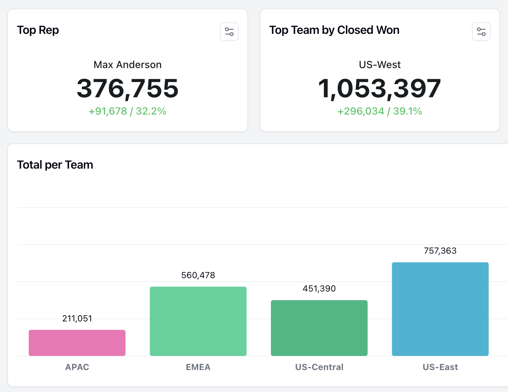This screenshot has width=508, height=392.
Task: Click the US-West team name
Action: click(x=379, y=65)
